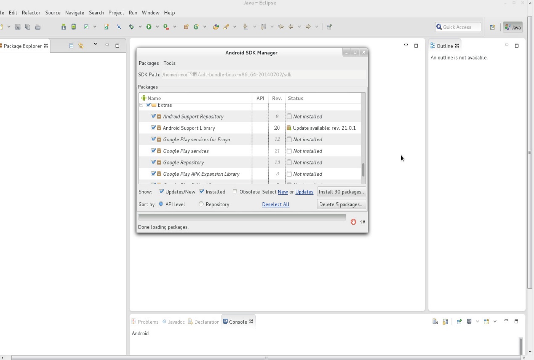Open the Android SDK Manager from the toolbar

63,27
